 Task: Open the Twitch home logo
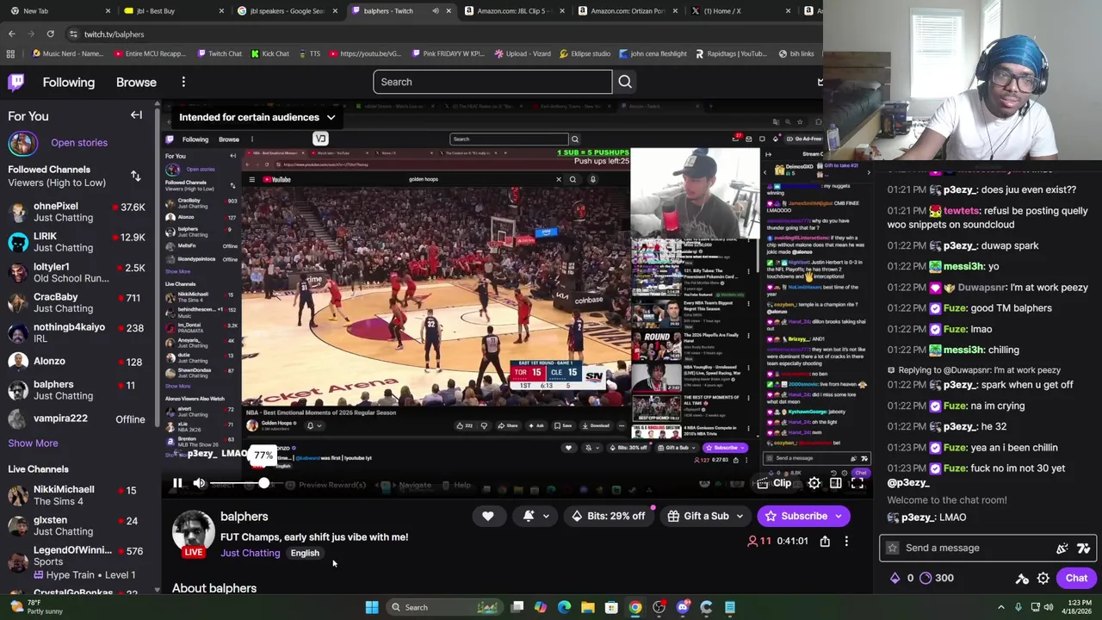[x=16, y=82]
